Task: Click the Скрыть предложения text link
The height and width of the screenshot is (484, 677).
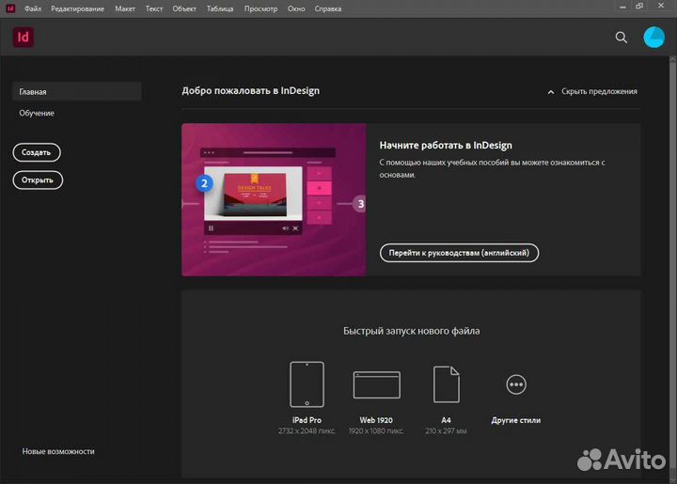Action: (599, 91)
